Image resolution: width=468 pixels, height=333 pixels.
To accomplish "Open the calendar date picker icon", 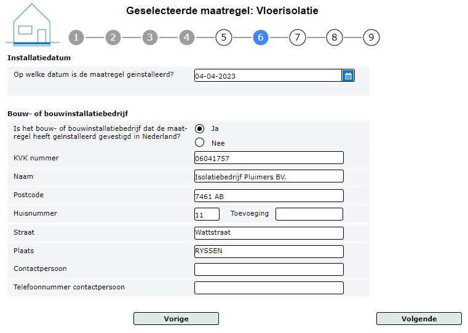I will (348, 76).
